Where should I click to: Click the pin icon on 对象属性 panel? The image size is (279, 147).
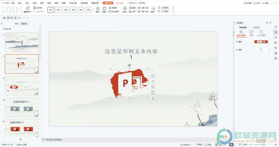(x=267, y=23)
